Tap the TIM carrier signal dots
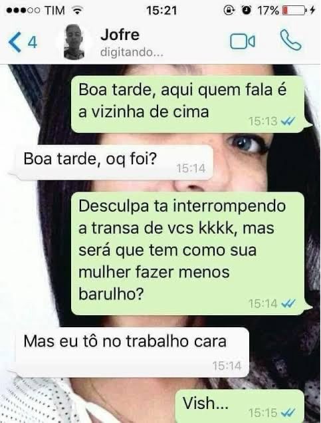 tap(23, 11)
